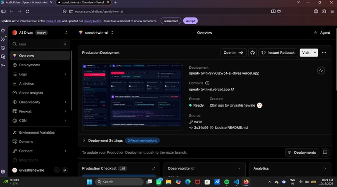Open Firefox account icon
The width and height of the screenshot is (337, 187).
pos(316,12)
